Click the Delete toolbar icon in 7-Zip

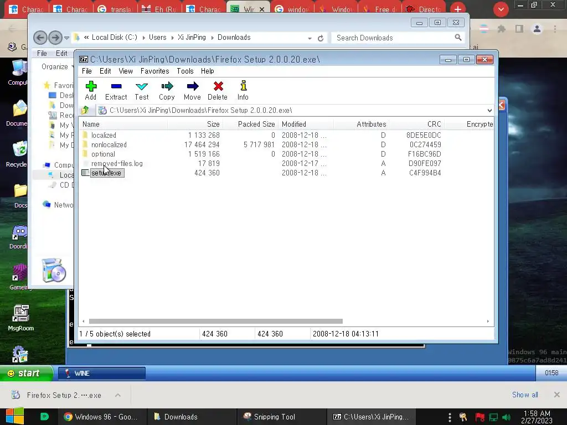tap(218, 90)
